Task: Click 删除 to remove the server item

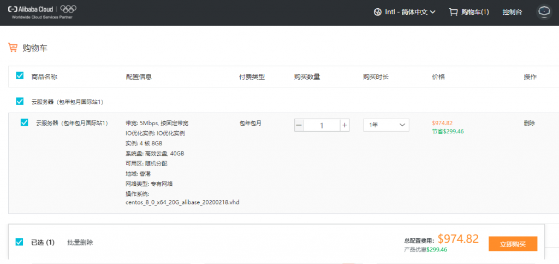Action: pyautogui.click(x=530, y=123)
